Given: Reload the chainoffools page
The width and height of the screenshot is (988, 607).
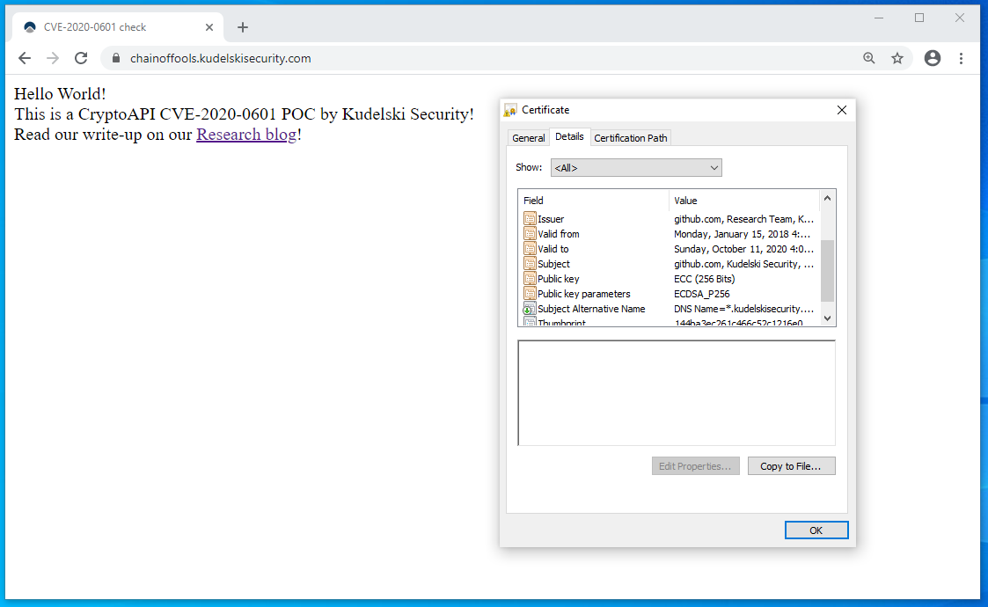Looking at the screenshot, I should (x=81, y=58).
